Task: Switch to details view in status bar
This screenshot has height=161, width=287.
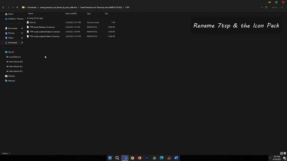Action: click(x=282, y=153)
